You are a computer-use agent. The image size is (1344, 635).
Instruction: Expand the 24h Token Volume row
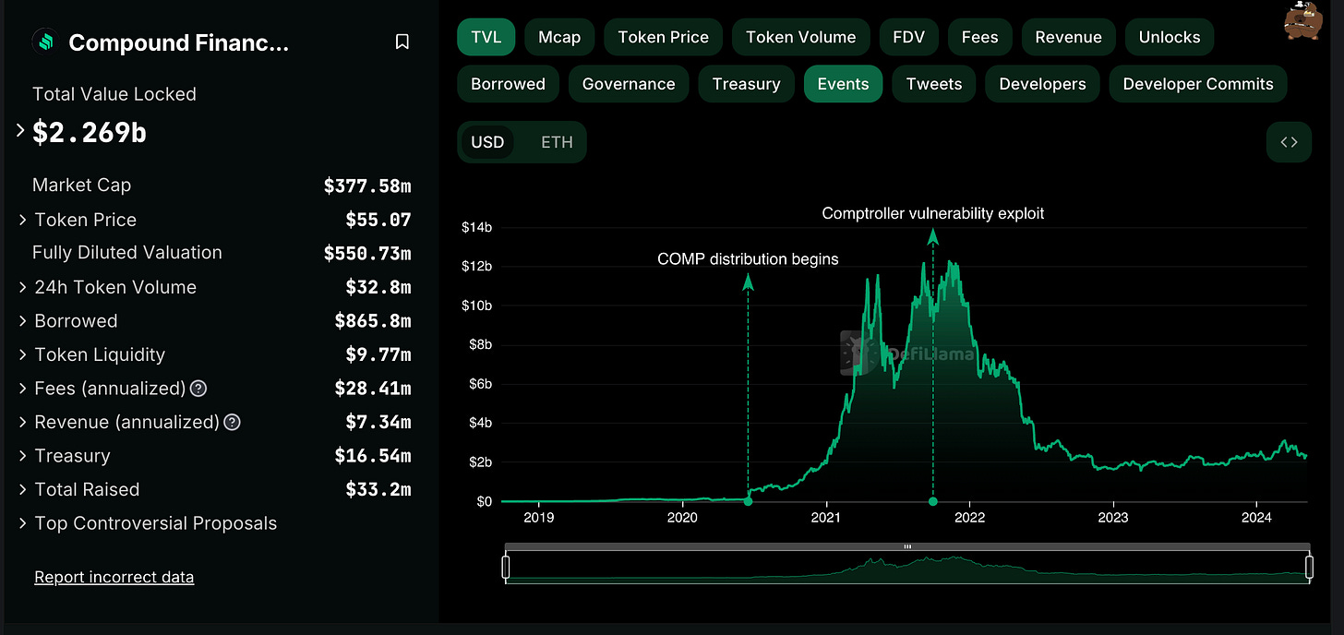(23, 287)
